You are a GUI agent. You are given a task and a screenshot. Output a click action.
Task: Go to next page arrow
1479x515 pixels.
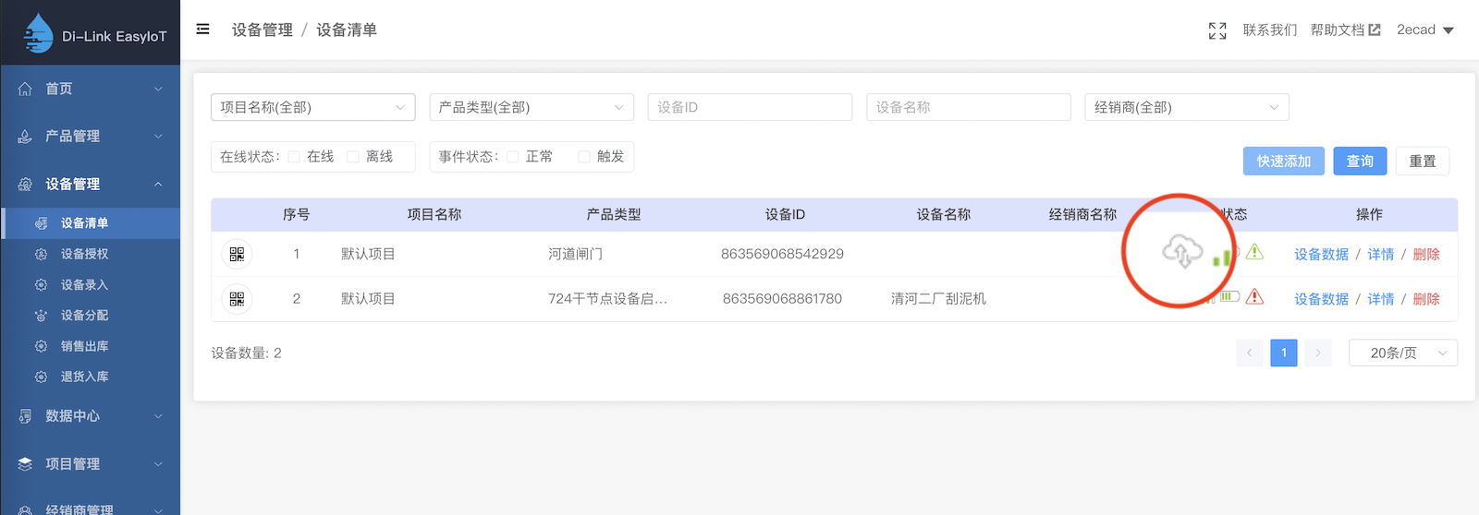click(1318, 353)
